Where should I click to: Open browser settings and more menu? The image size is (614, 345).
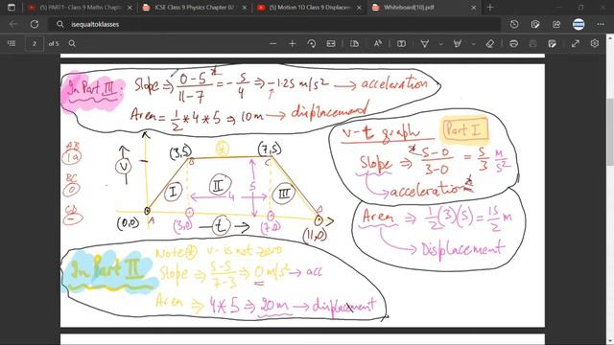[x=601, y=24]
